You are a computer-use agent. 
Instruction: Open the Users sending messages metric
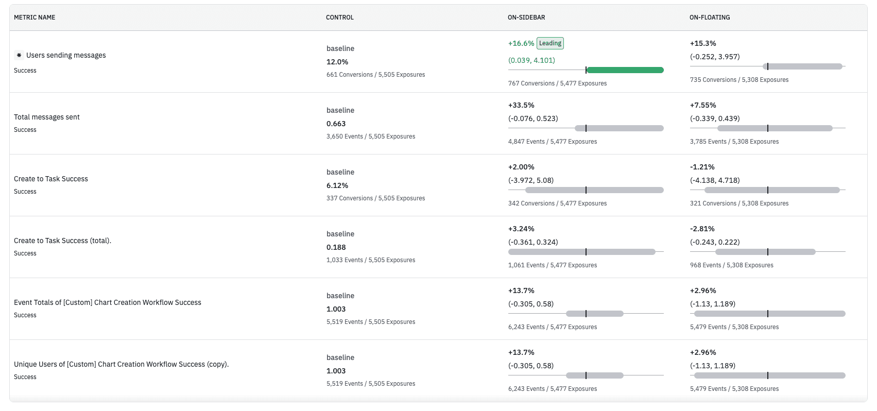(66, 55)
